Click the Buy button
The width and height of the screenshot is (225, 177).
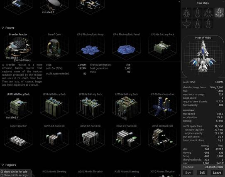(188, 172)
